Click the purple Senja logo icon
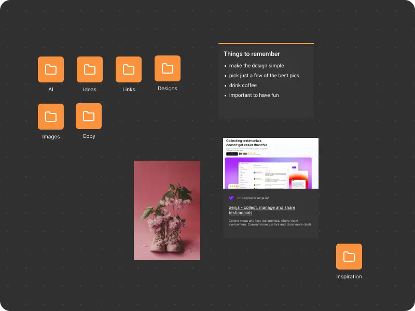This screenshot has height=311, width=415. click(x=232, y=197)
